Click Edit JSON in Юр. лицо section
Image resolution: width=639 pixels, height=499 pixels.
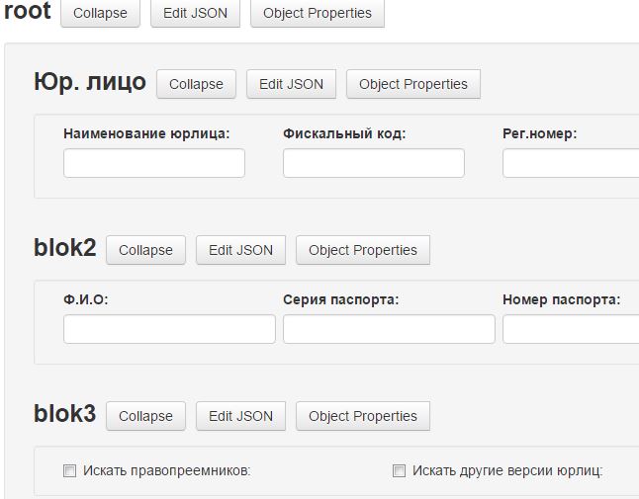pyautogui.click(x=291, y=84)
